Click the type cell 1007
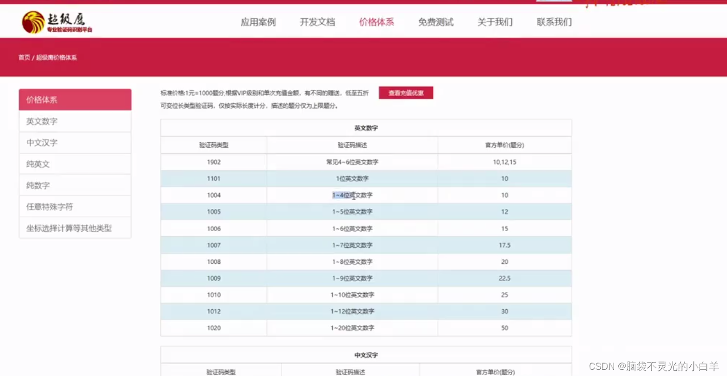The width and height of the screenshot is (727, 376). click(214, 245)
